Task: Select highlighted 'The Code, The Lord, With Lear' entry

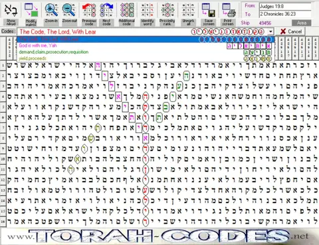Action: [x=146, y=39]
